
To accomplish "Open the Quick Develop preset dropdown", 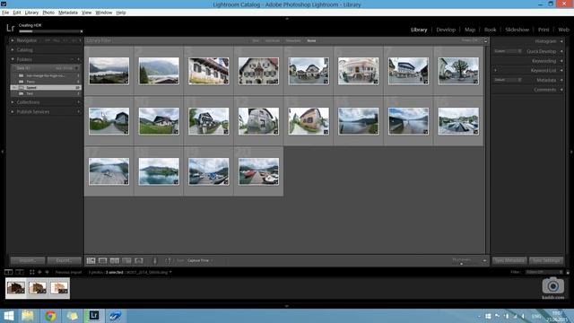I will (508, 51).
